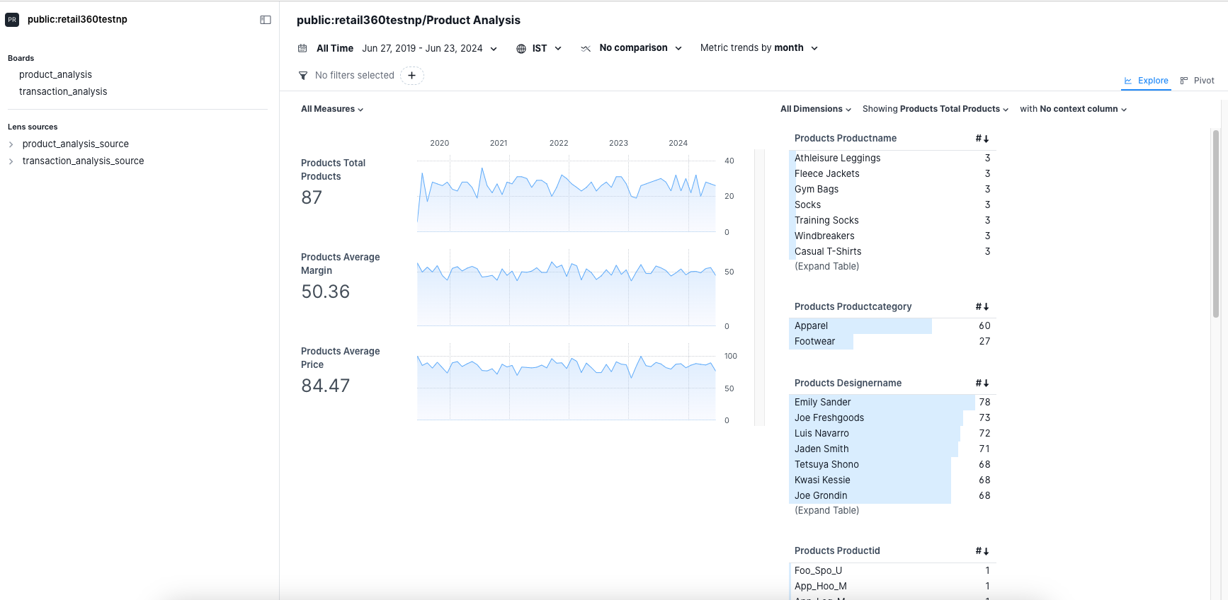
Task: Click the public:retail360testnp project name
Action: tap(77, 20)
